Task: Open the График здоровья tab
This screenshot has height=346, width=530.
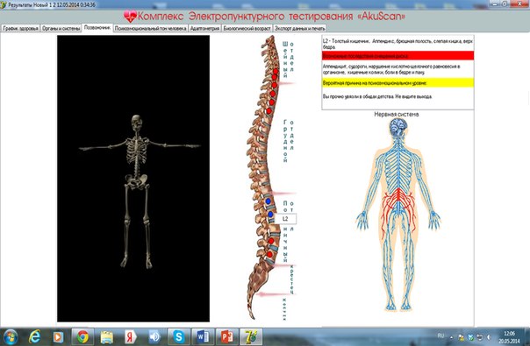Action: [20, 28]
